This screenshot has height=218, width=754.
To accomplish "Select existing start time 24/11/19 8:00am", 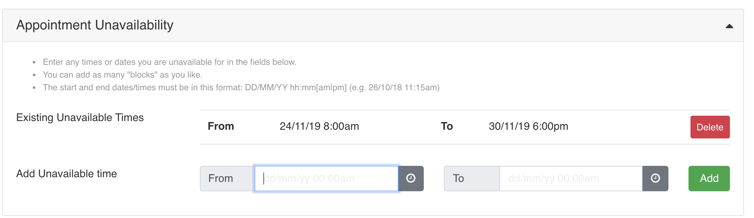I will tap(319, 126).
